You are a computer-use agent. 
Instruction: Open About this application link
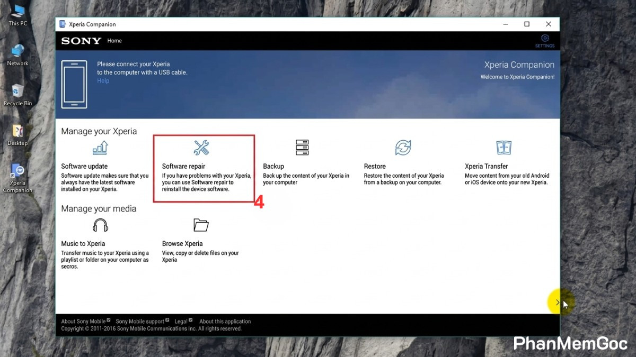pyautogui.click(x=225, y=321)
